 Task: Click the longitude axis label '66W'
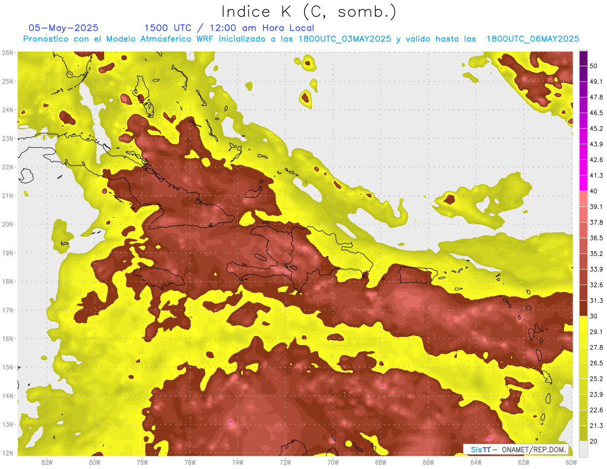428,462
